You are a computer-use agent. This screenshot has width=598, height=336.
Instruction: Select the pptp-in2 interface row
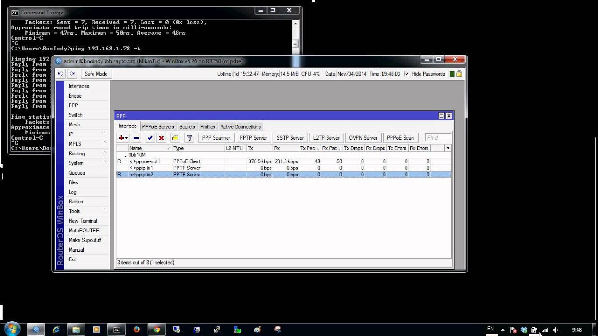click(284, 175)
